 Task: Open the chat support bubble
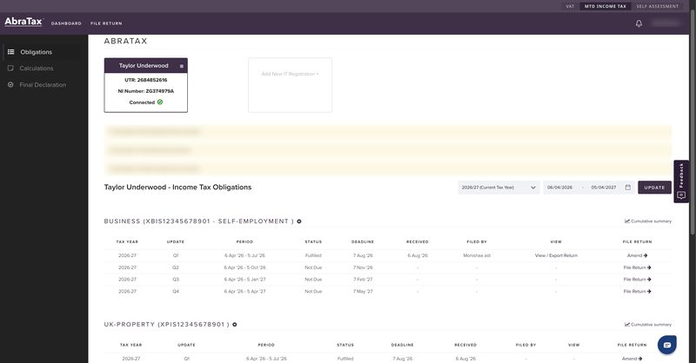point(666,345)
